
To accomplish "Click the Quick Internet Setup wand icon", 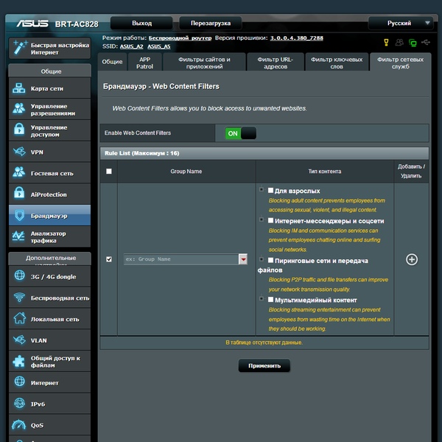I will click(x=20, y=48).
